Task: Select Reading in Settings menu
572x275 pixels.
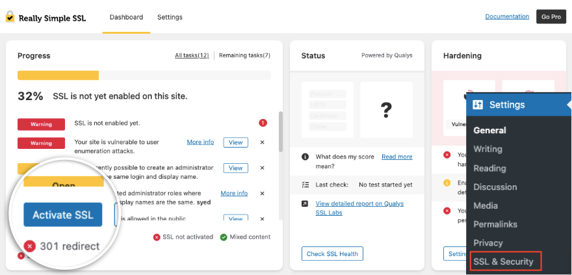Action: [x=489, y=168]
